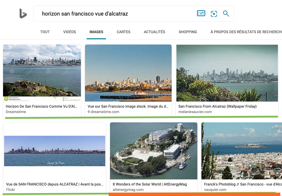
Task: Open the skyline with pier image thumbnail
Action: 128,73
